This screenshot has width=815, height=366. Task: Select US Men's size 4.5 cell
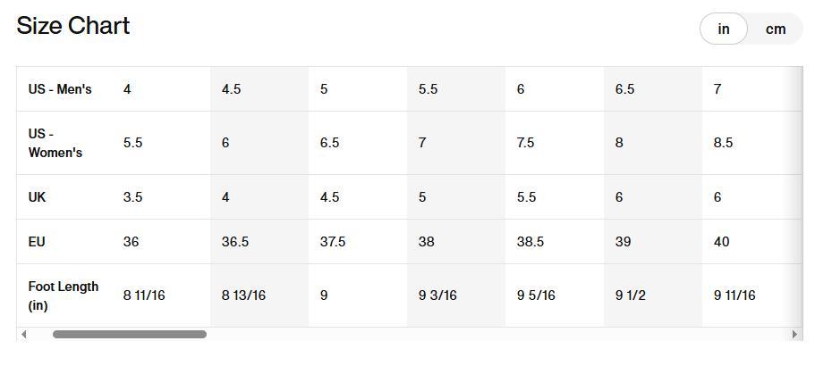pos(231,89)
